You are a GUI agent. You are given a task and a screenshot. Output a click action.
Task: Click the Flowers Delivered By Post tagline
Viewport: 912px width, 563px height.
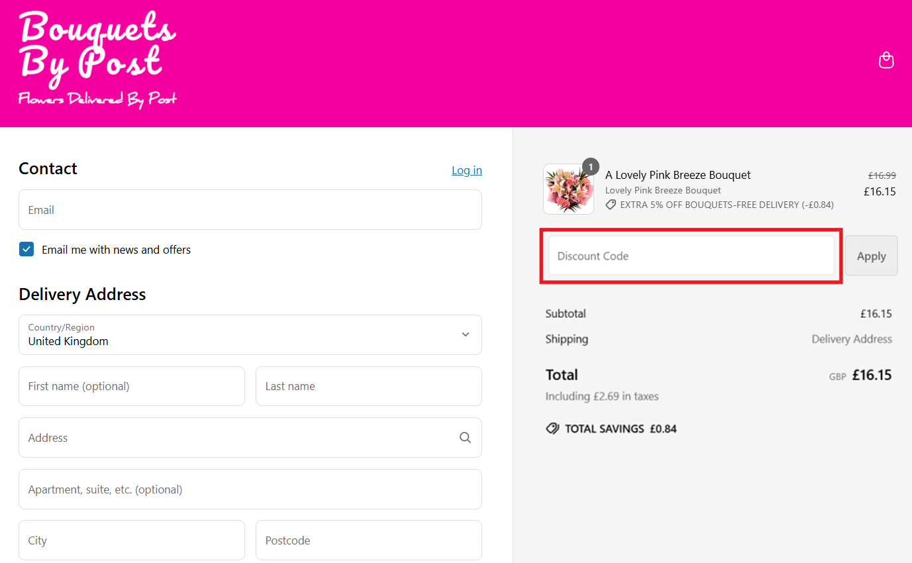tap(97, 99)
